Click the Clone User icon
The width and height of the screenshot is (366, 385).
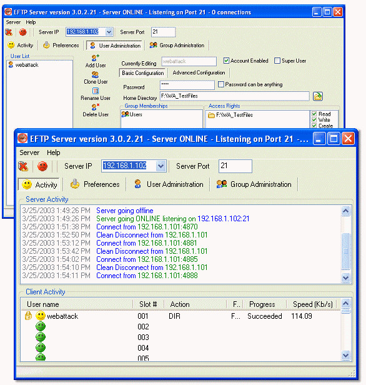click(95, 74)
